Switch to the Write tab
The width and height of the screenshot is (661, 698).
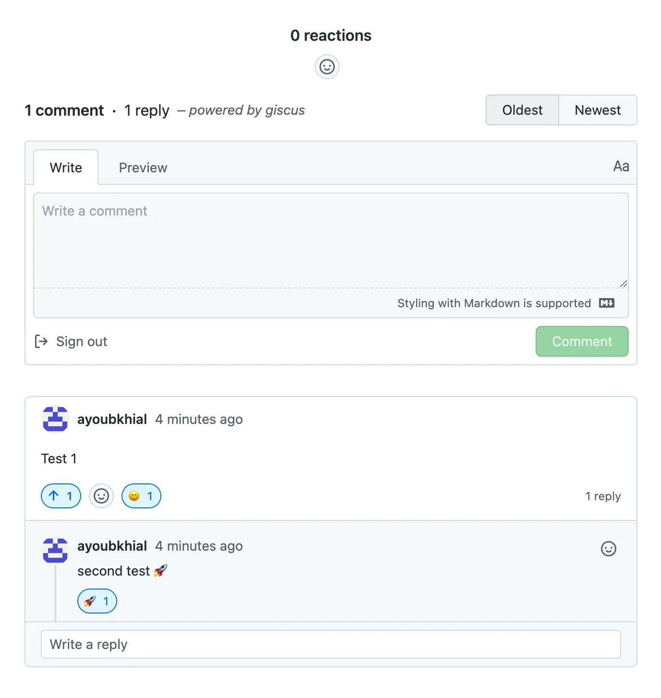click(x=66, y=168)
